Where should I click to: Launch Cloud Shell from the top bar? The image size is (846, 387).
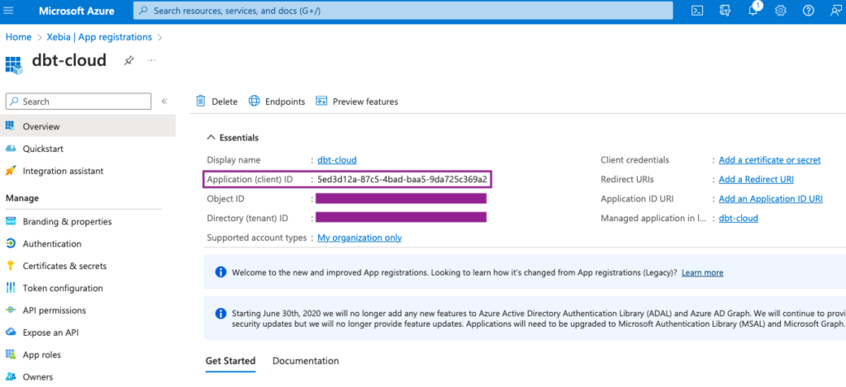[x=697, y=10]
